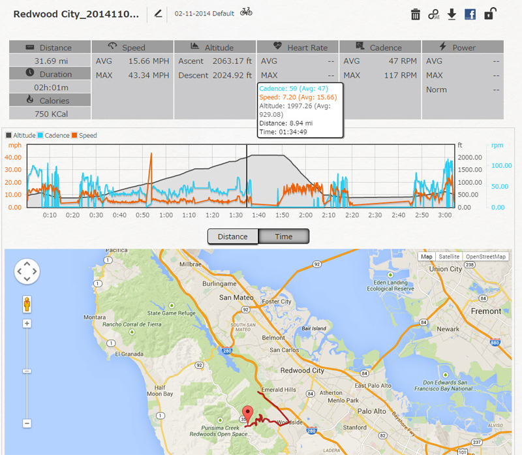This screenshot has width=522, height=455.
Task: Toggle Altitude series in chart legend
Action: pyautogui.click(x=21, y=135)
